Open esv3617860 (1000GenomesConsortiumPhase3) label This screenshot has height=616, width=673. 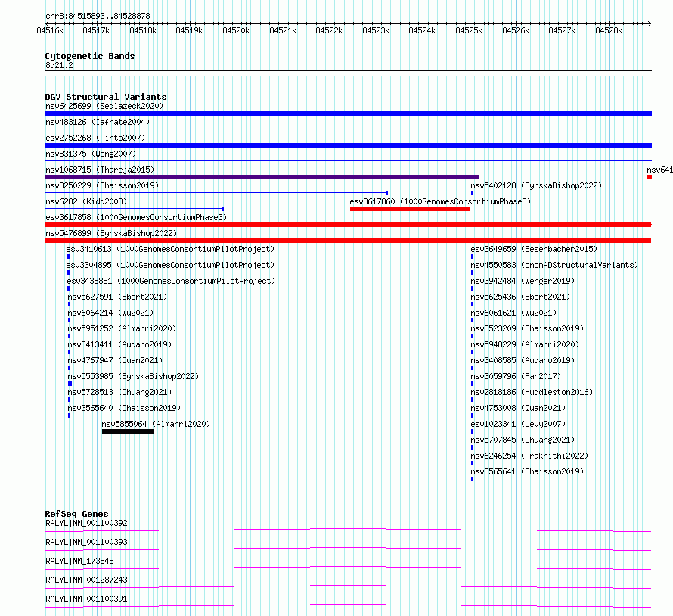(440, 201)
